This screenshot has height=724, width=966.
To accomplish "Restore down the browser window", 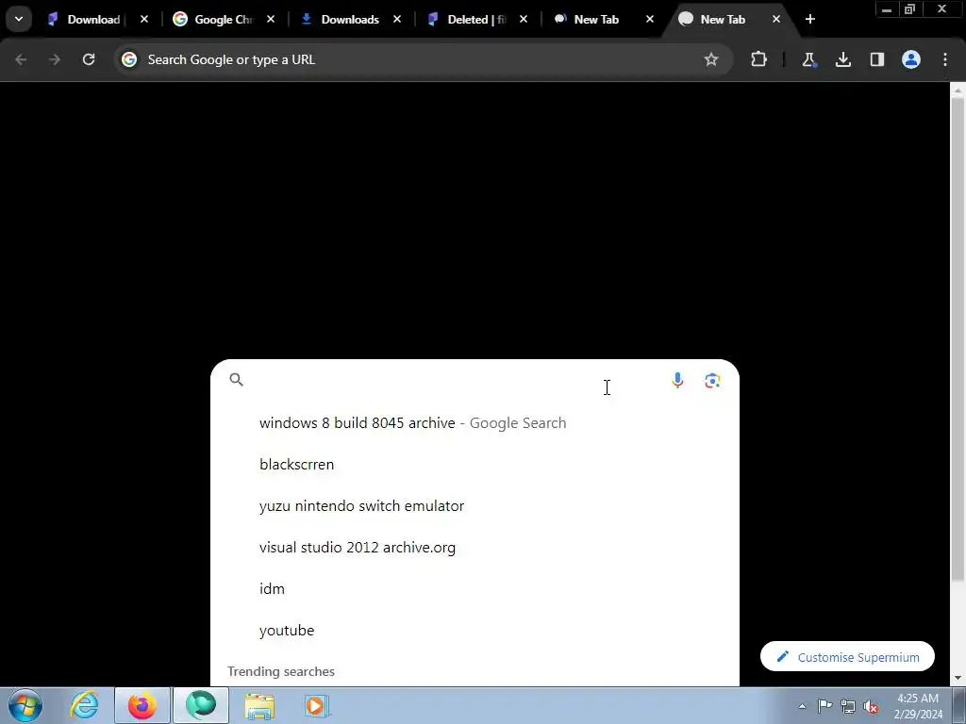I will click(910, 9).
